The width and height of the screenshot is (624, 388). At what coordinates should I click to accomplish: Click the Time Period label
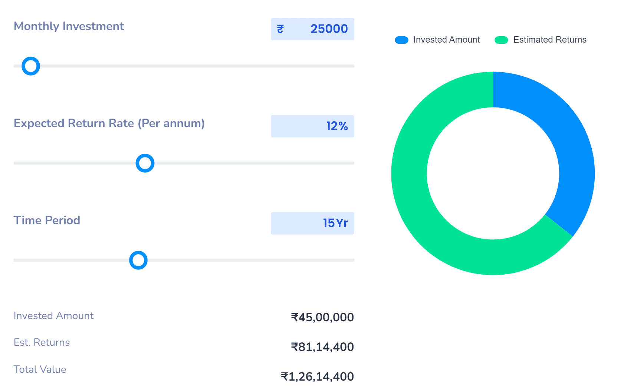click(x=47, y=220)
